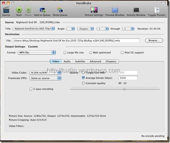
Task: Click 'Picture Cropping: Auto 0/0/6/0' text
Action: point(28,120)
